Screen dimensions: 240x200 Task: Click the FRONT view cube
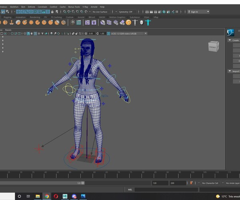pyautogui.click(x=214, y=47)
